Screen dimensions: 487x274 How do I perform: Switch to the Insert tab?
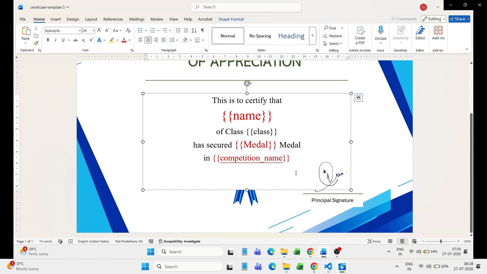56,19
